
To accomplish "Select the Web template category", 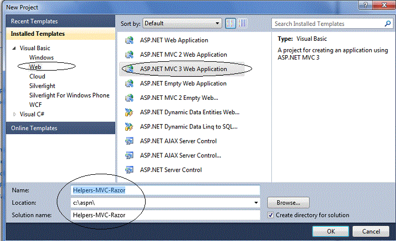I will [35, 67].
